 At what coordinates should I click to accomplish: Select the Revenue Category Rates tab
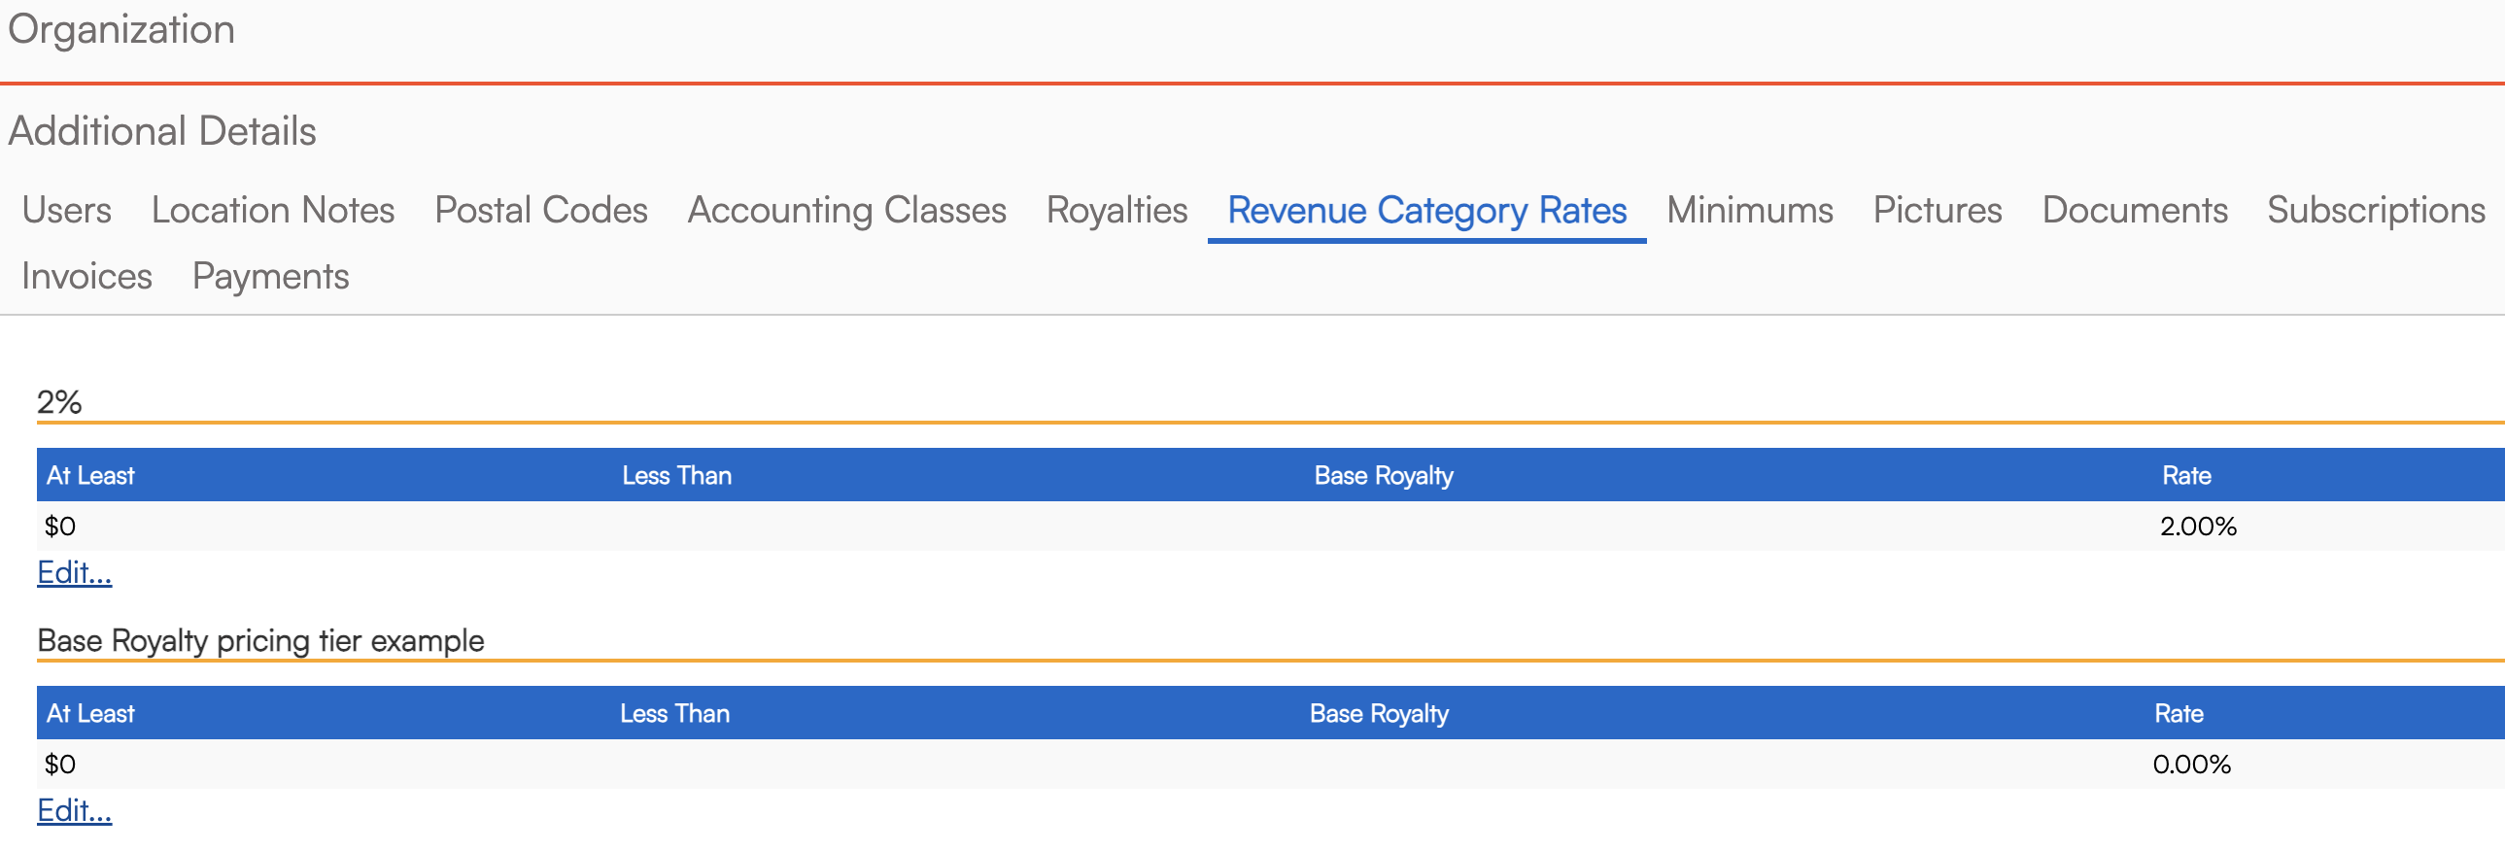click(x=1426, y=210)
